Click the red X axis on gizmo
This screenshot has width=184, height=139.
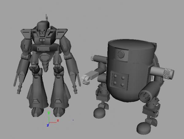54,122
